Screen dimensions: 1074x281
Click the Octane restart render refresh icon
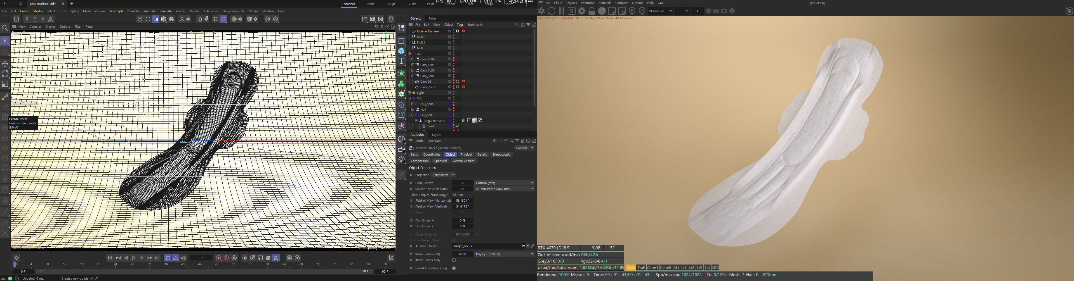(x=552, y=11)
